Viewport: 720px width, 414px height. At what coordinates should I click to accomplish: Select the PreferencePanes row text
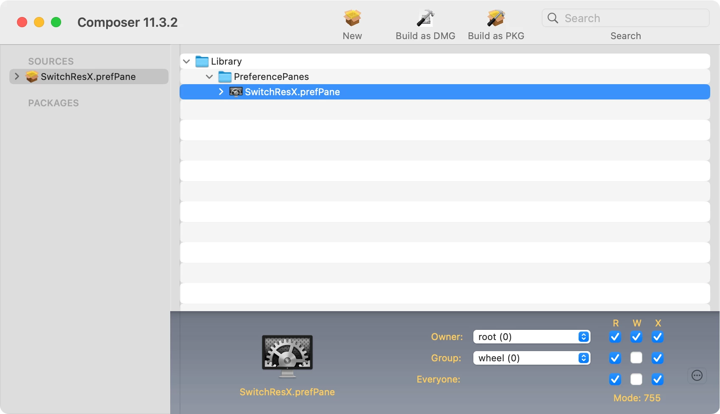click(x=271, y=77)
